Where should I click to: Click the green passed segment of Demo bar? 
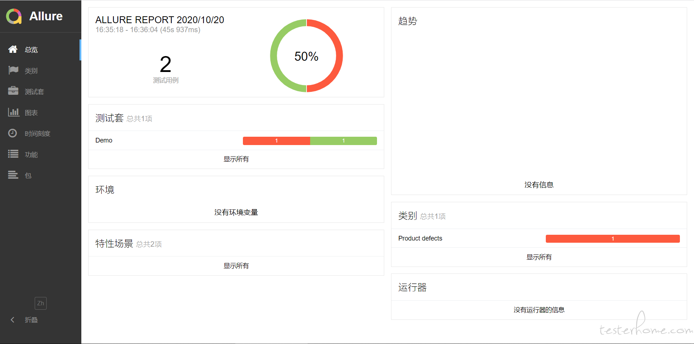pos(343,141)
